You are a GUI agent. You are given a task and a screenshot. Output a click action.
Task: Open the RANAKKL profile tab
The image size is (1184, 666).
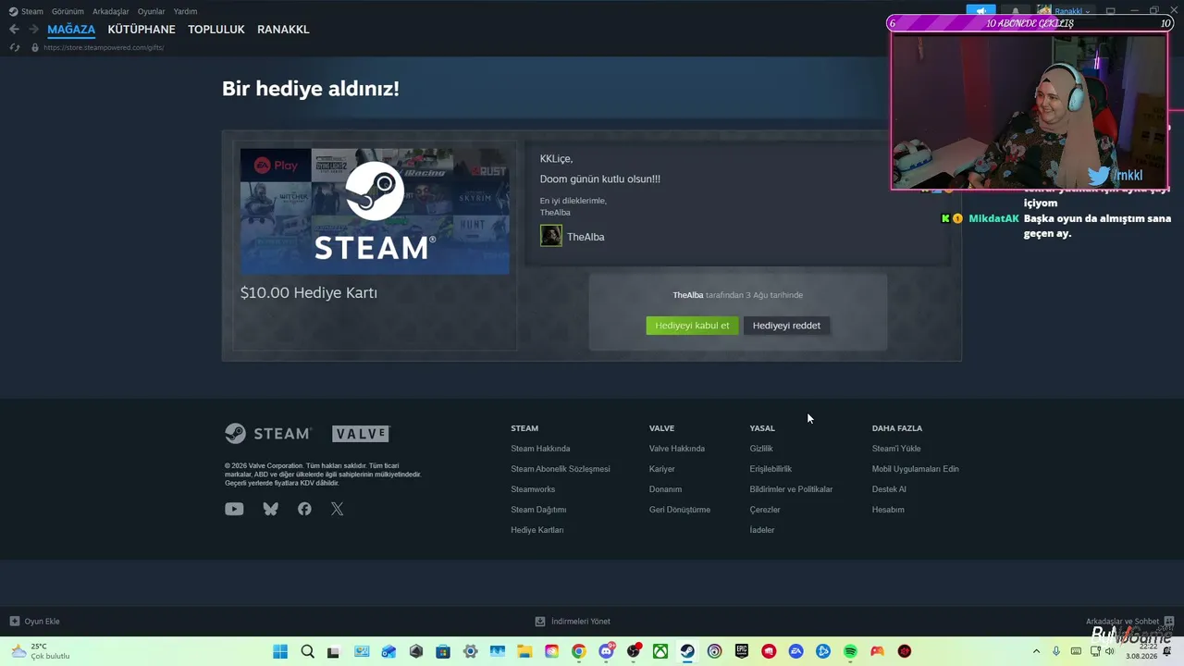tap(283, 30)
